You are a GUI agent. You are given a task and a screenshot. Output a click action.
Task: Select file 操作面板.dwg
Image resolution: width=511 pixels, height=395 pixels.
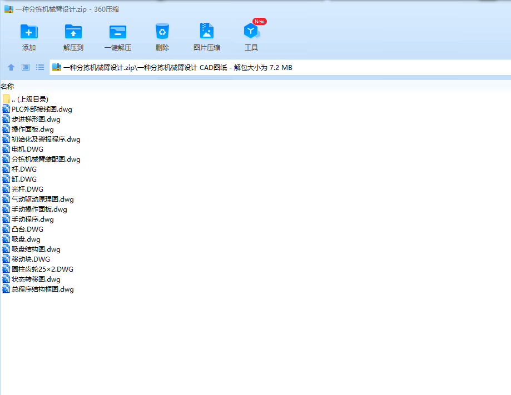(x=33, y=129)
